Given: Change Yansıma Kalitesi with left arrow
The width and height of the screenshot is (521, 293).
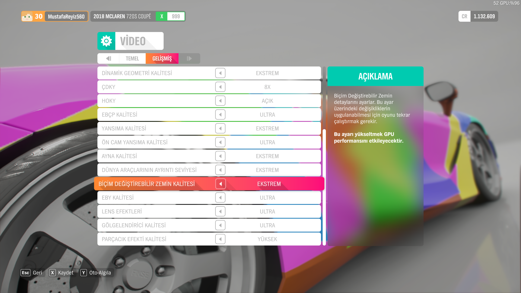Looking at the screenshot, I should click(x=220, y=128).
